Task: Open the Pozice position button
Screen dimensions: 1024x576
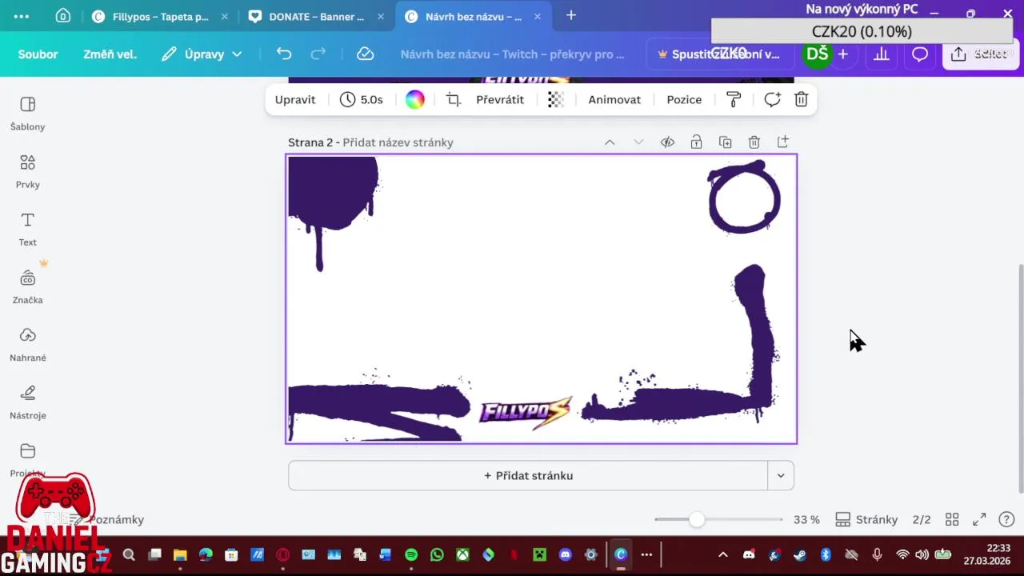Action: [x=684, y=99]
